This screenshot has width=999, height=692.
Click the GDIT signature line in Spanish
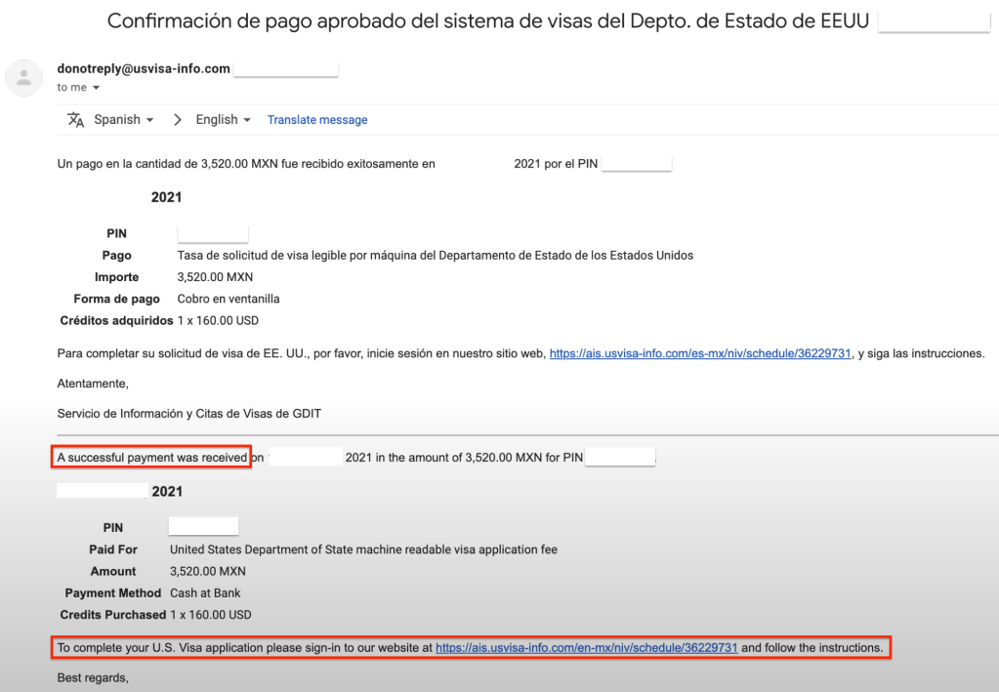pos(189,413)
